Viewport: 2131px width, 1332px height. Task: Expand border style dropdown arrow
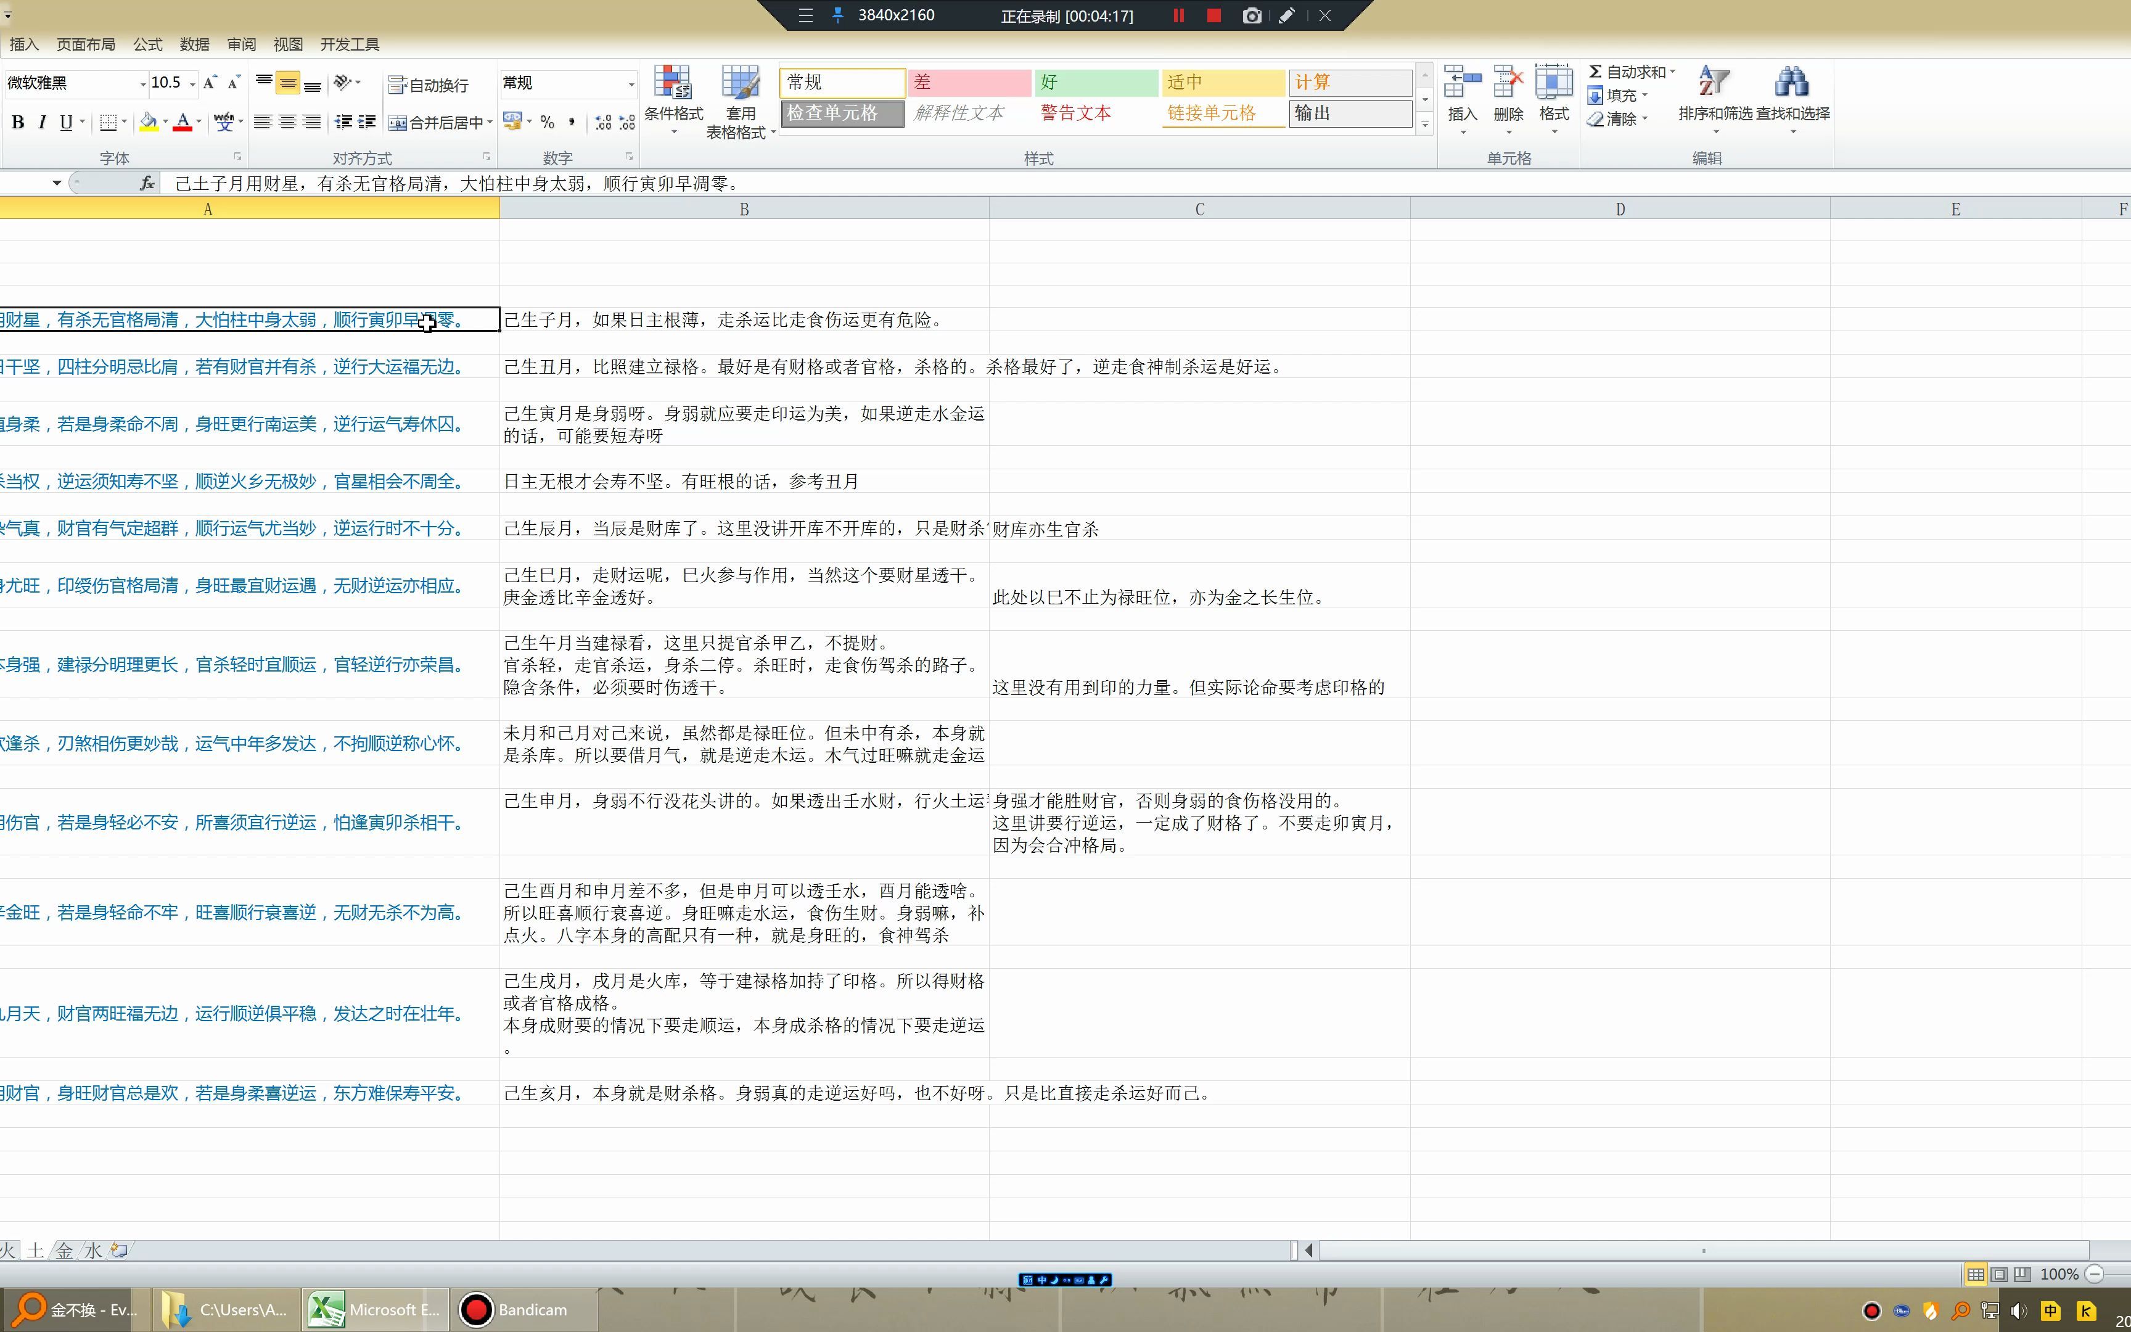click(124, 123)
